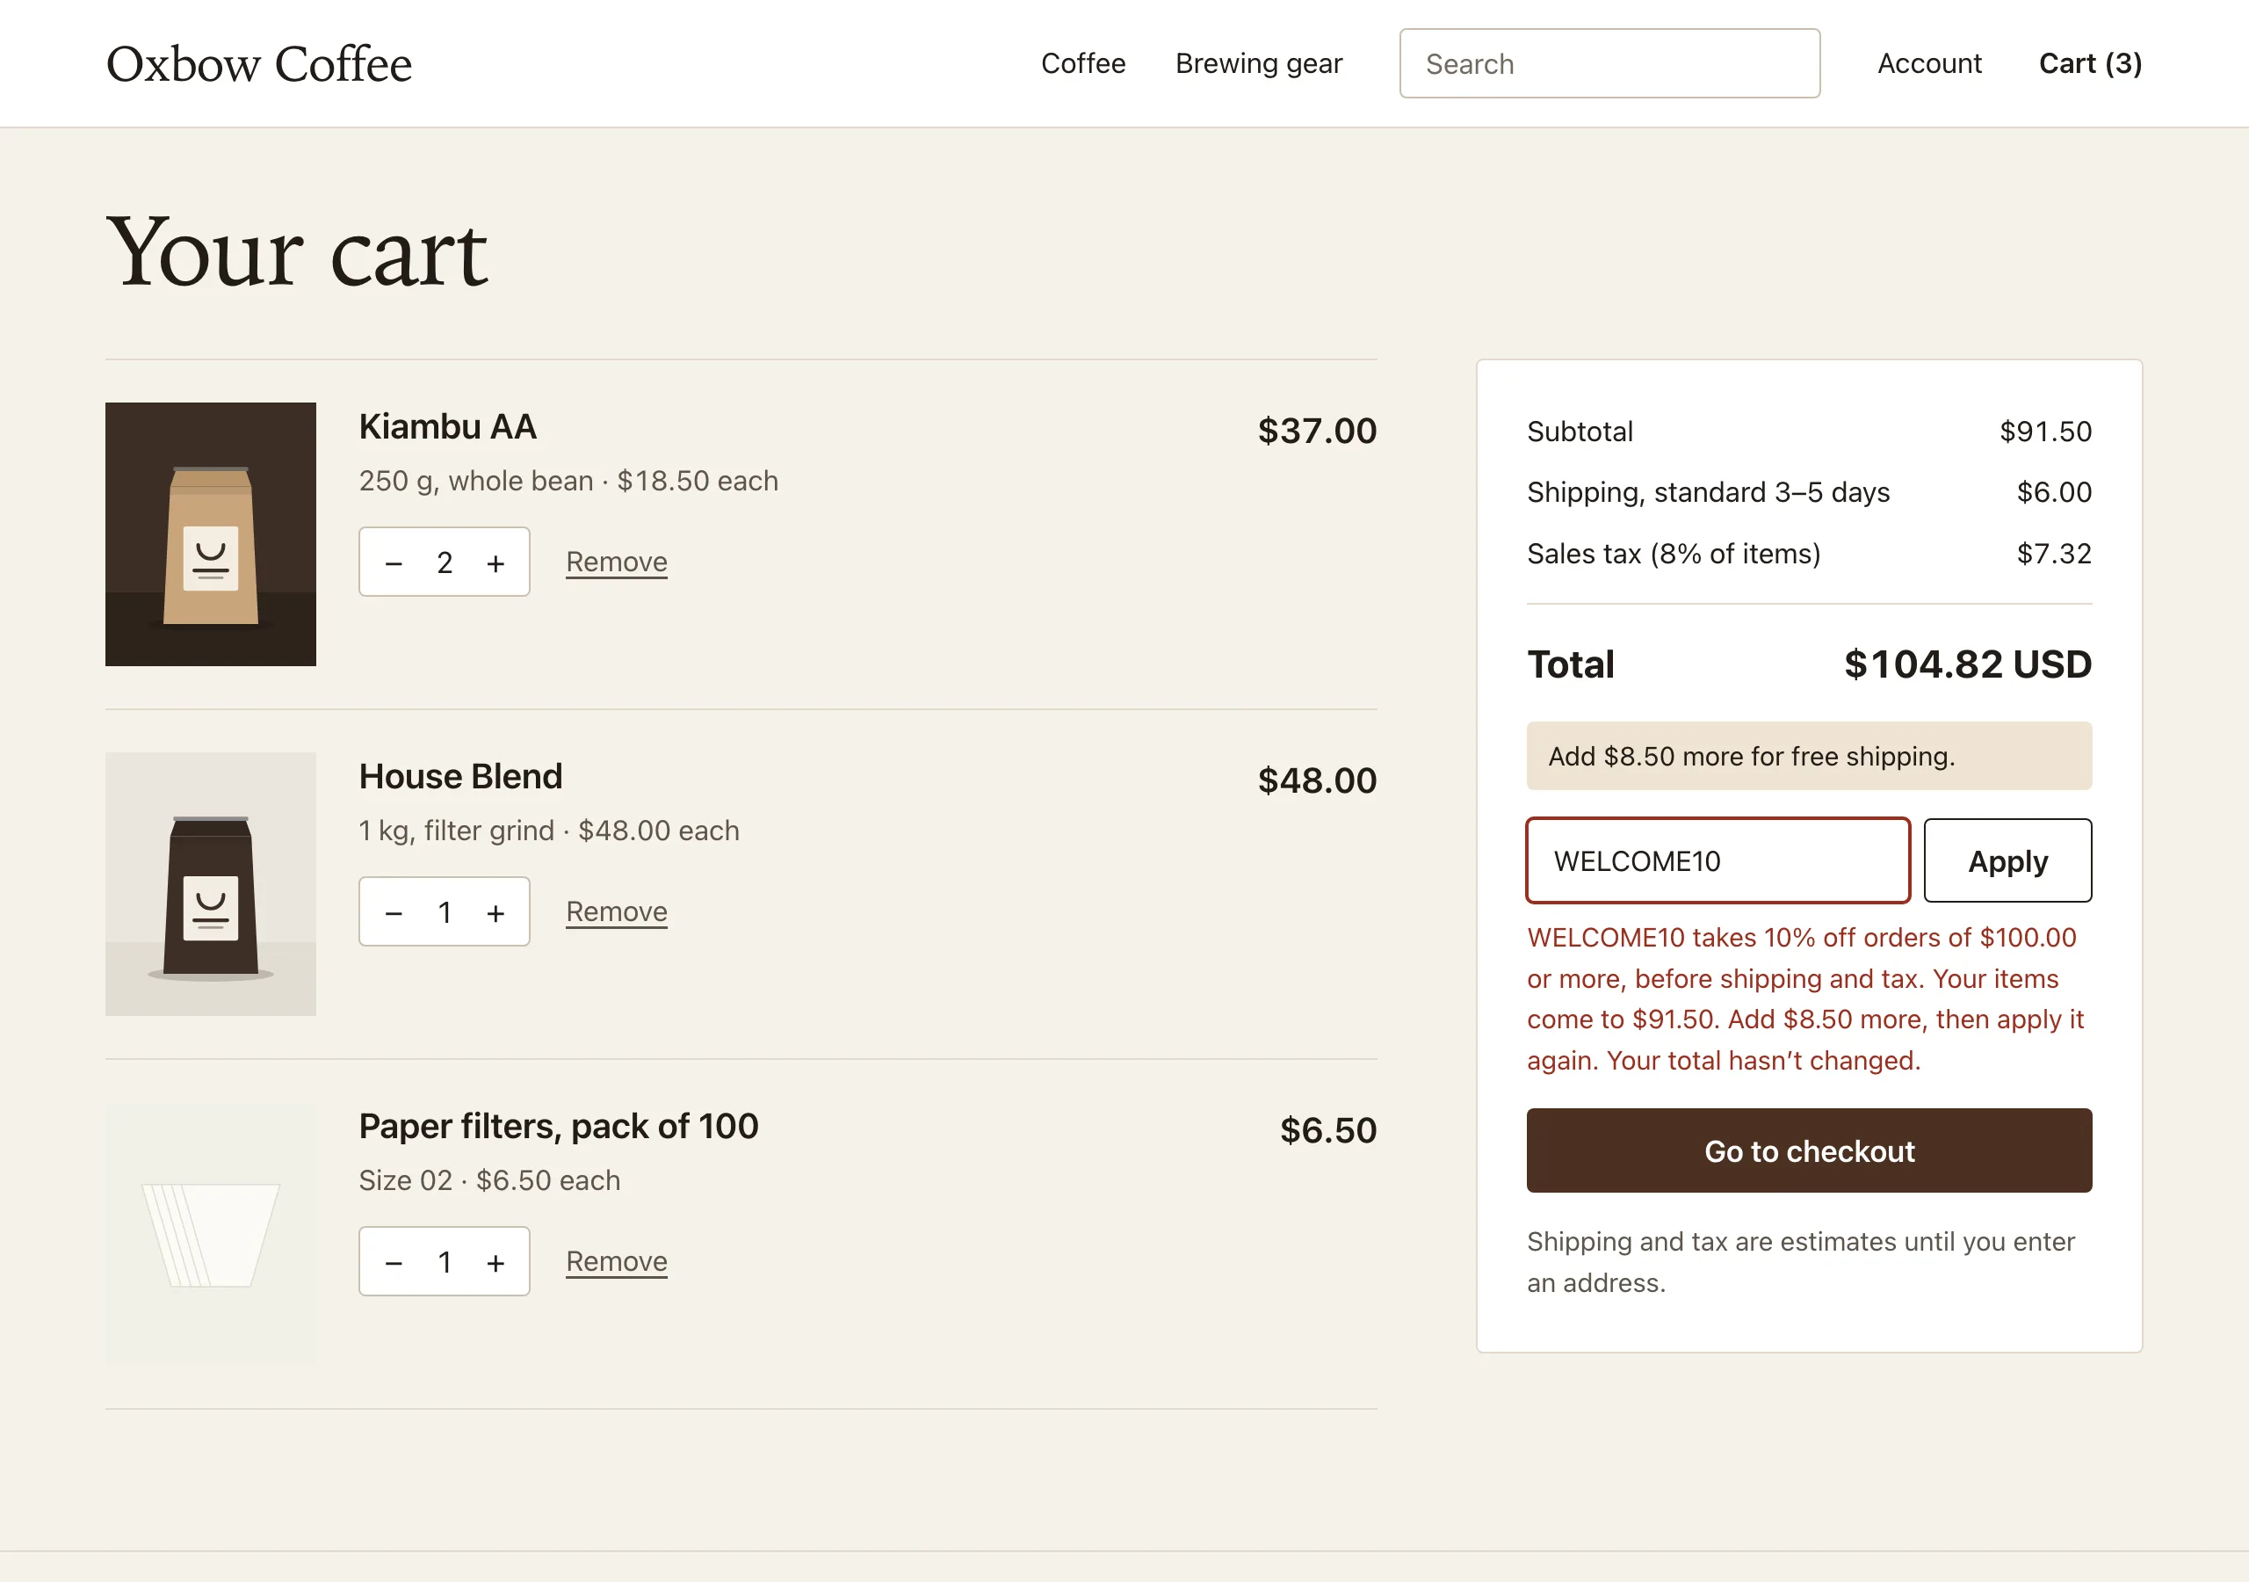The height and width of the screenshot is (1582, 2249).
Task: Click the Shipping $6.00 value
Action: coord(2054,492)
